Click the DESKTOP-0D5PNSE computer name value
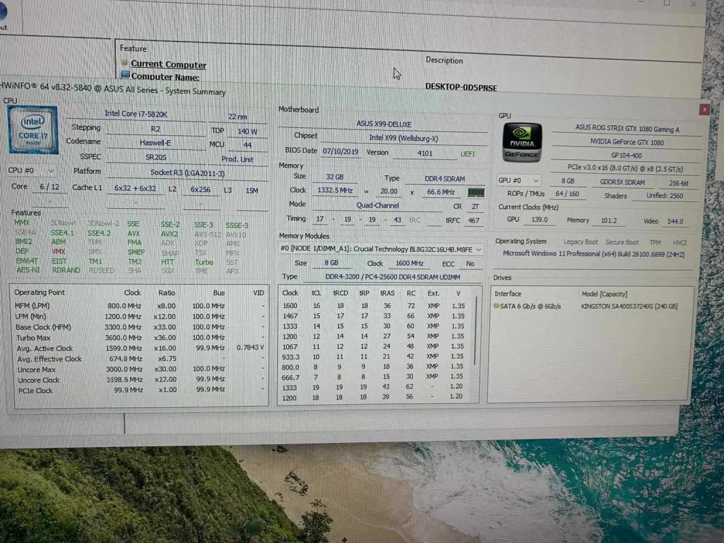 click(x=461, y=88)
